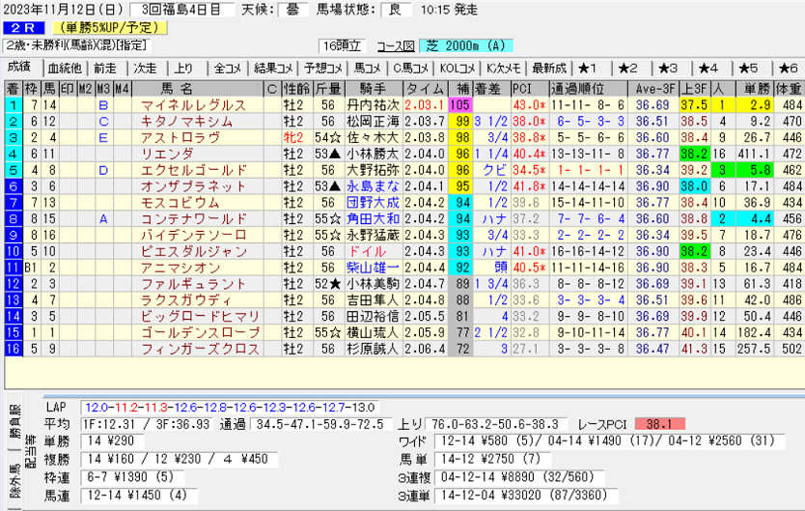Click the magenta 105 rating cell
The width and height of the screenshot is (805, 511).
click(459, 104)
